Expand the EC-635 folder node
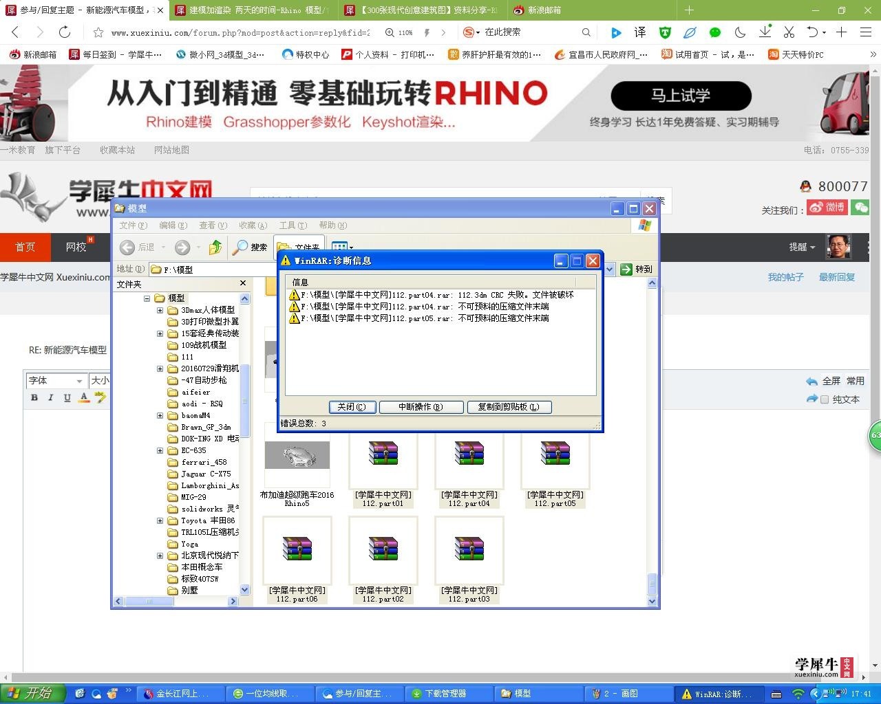This screenshot has height=704, width=881. pyautogui.click(x=160, y=450)
